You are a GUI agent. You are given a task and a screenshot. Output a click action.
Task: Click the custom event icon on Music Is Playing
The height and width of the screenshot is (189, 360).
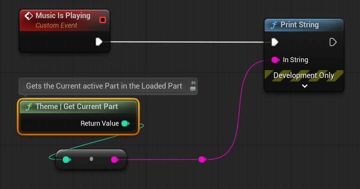28,16
